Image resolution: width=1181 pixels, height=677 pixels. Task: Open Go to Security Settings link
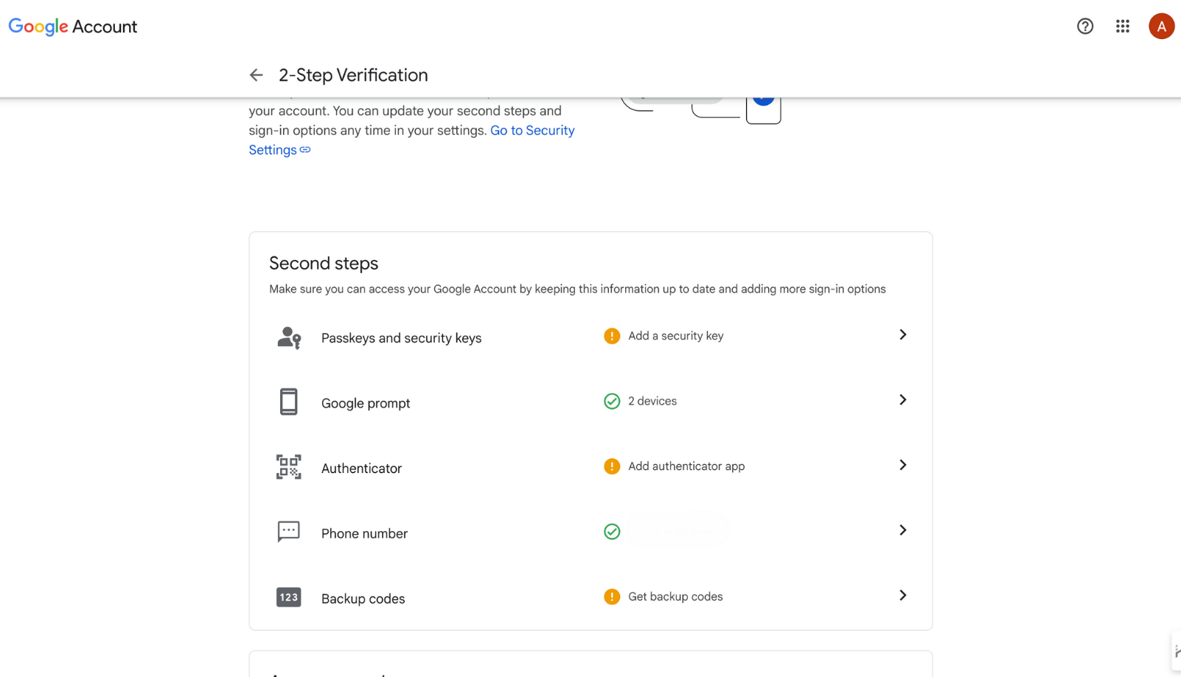(x=532, y=130)
